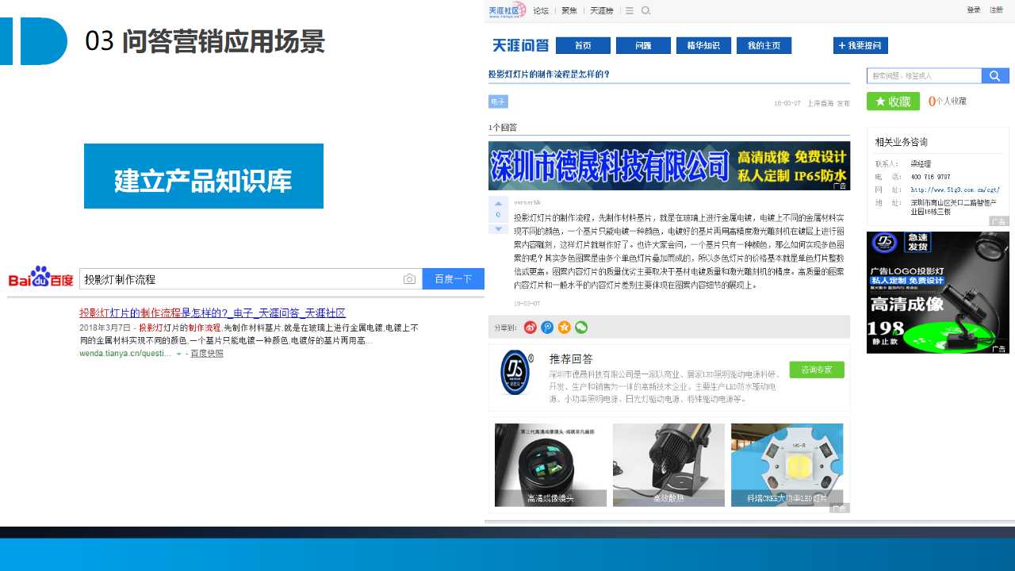
Task: Click the green 收藏 button
Action: (893, 102)
